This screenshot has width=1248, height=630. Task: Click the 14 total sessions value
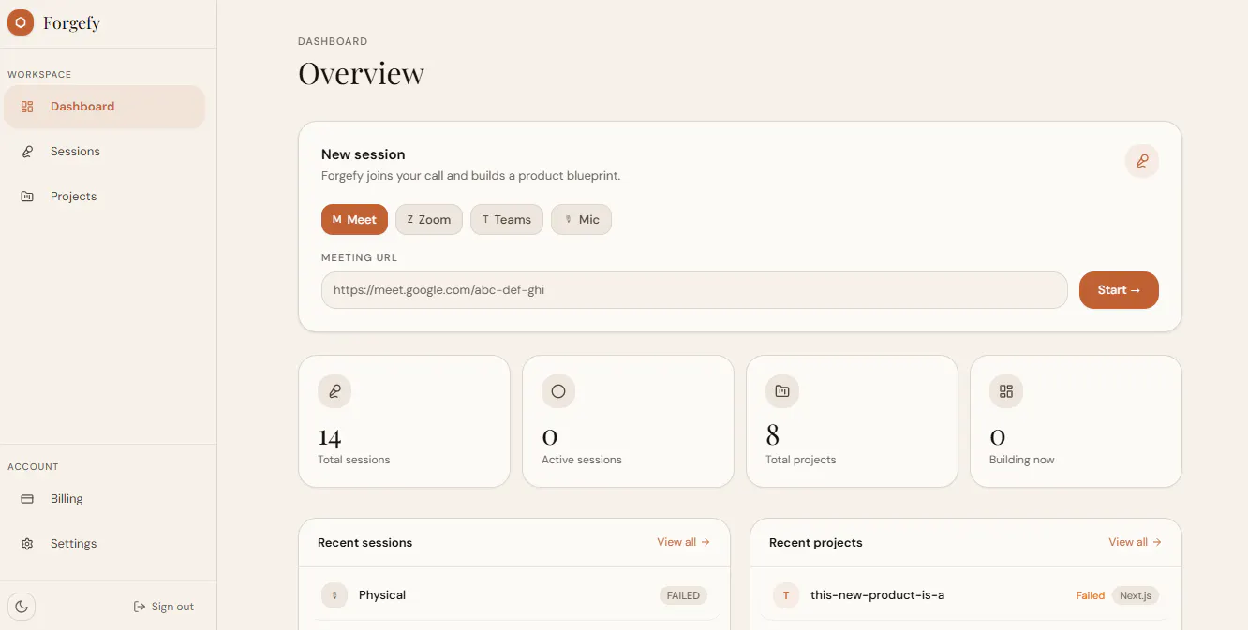pyautogui.click(x=330, y=437)
